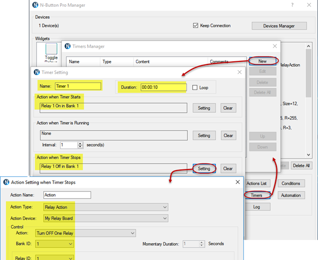Open the Actions List
The width and height of the screenshot is (318, 260).
tap(258, 184)
